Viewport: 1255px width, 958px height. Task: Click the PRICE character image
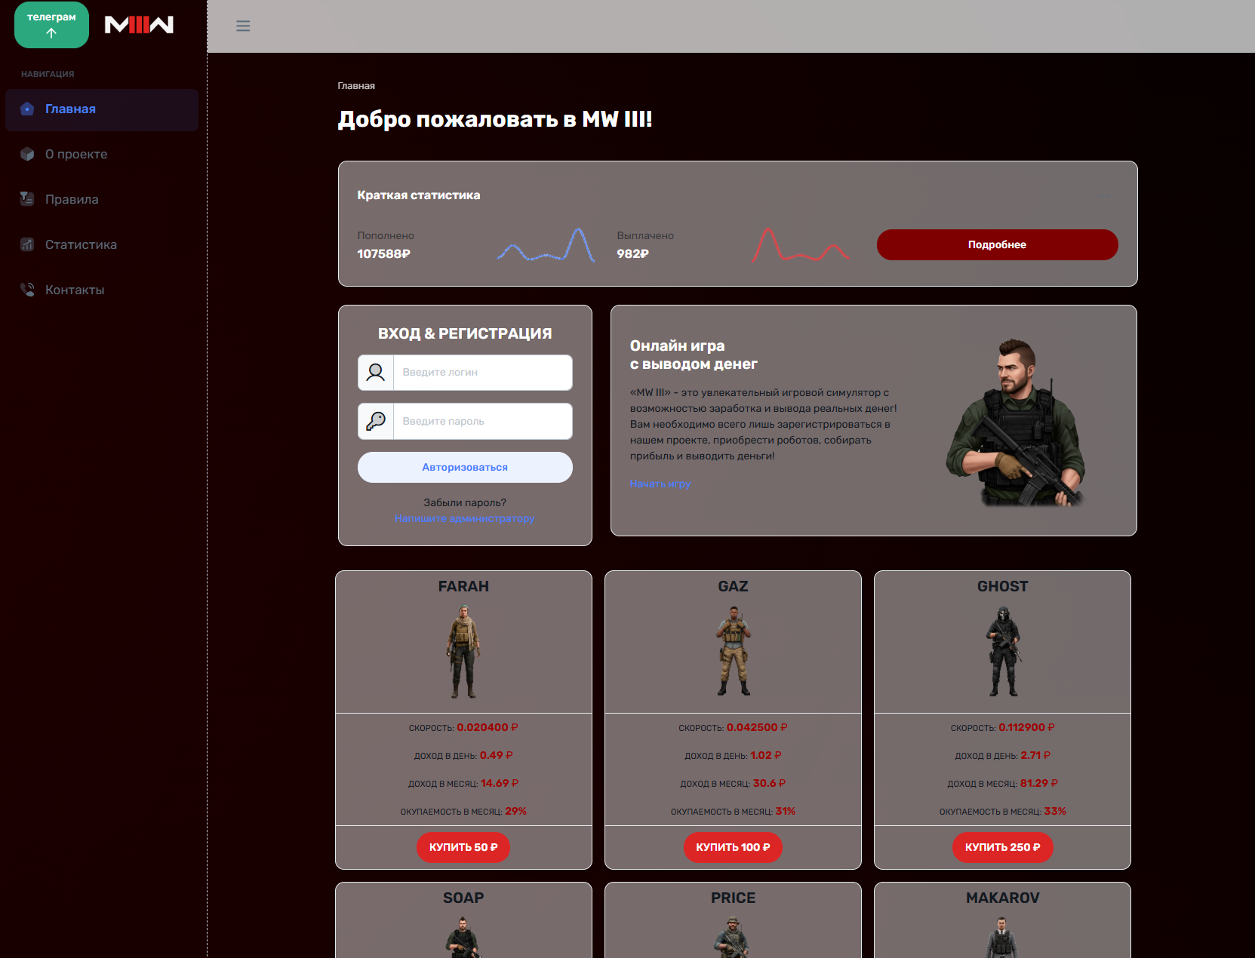point(733,937)
